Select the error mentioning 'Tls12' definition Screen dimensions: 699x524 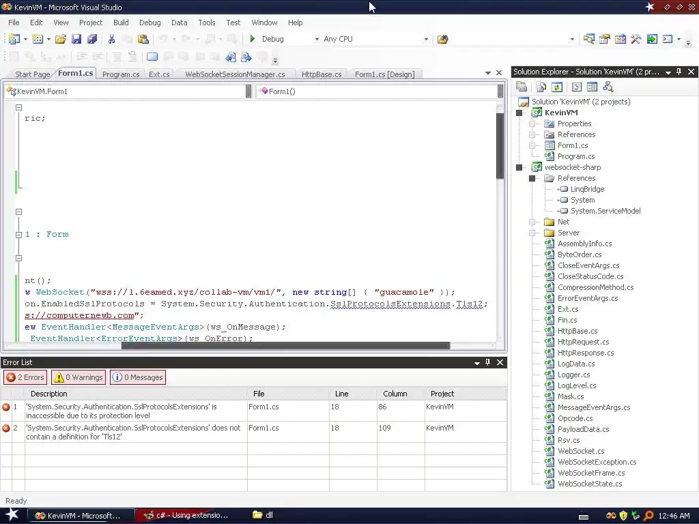[x=253, y=432]
